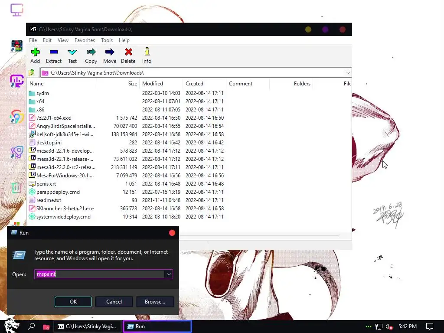The width and height of the screenshot is (444, 333).
Task: Click the size value 1 575 742
Action: pyautogui.click(x=127, y=118)
